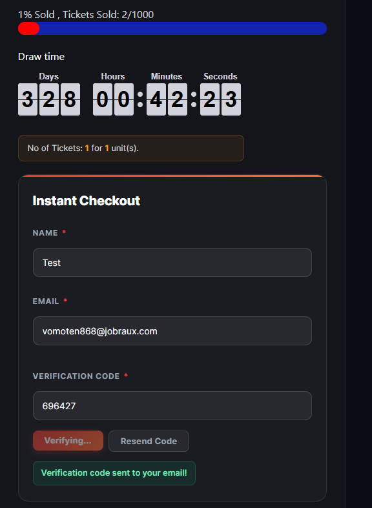Click into the Email input field

click(172, 330)
